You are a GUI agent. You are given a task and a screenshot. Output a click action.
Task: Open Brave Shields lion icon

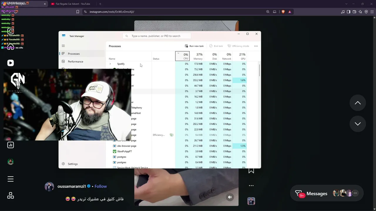pyautogui.click(x=283, y=12)
